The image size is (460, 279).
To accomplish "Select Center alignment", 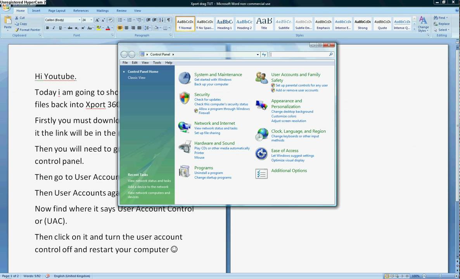I will click(x=126, y=28).
